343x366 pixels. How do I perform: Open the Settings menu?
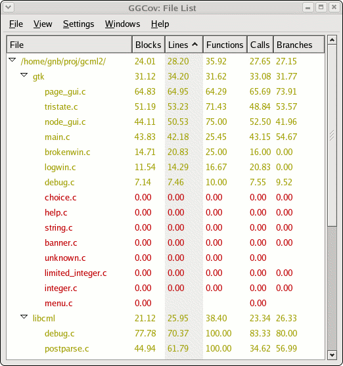tap(78, 24)
